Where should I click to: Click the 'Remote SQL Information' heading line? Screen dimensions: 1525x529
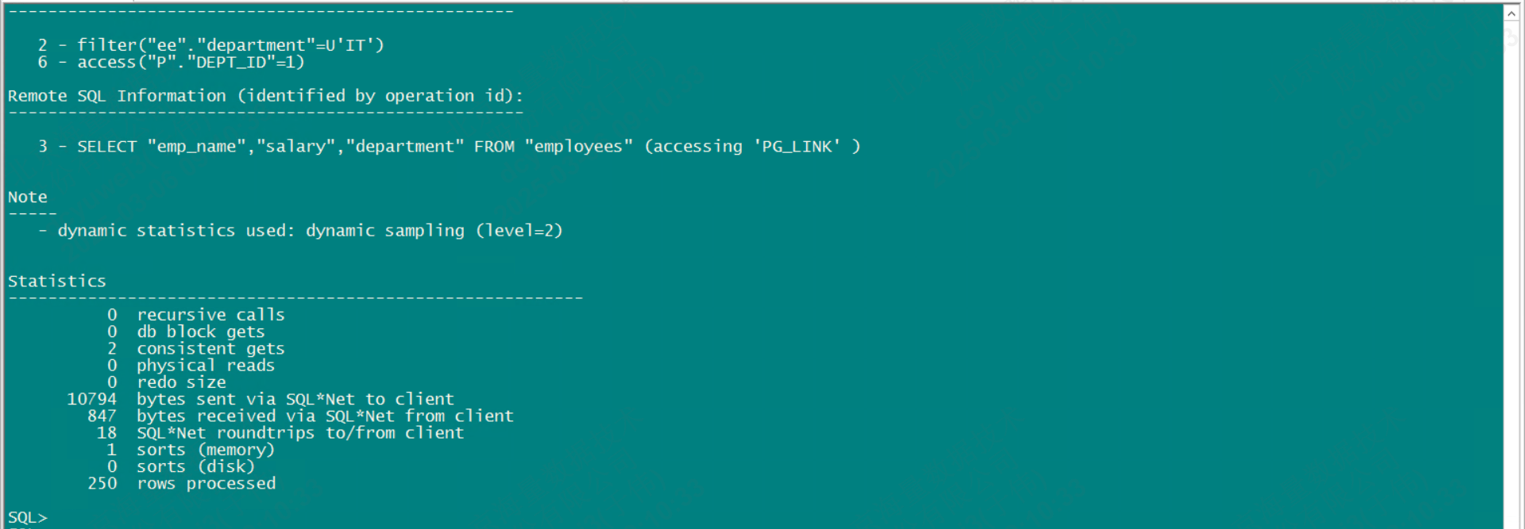[265, 96]
